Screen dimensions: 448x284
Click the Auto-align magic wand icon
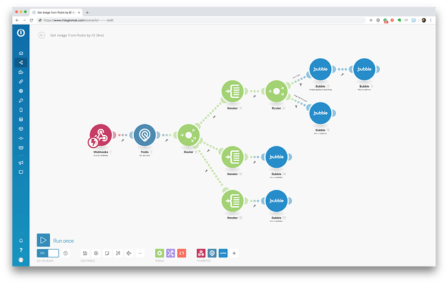tap(118, 253)
